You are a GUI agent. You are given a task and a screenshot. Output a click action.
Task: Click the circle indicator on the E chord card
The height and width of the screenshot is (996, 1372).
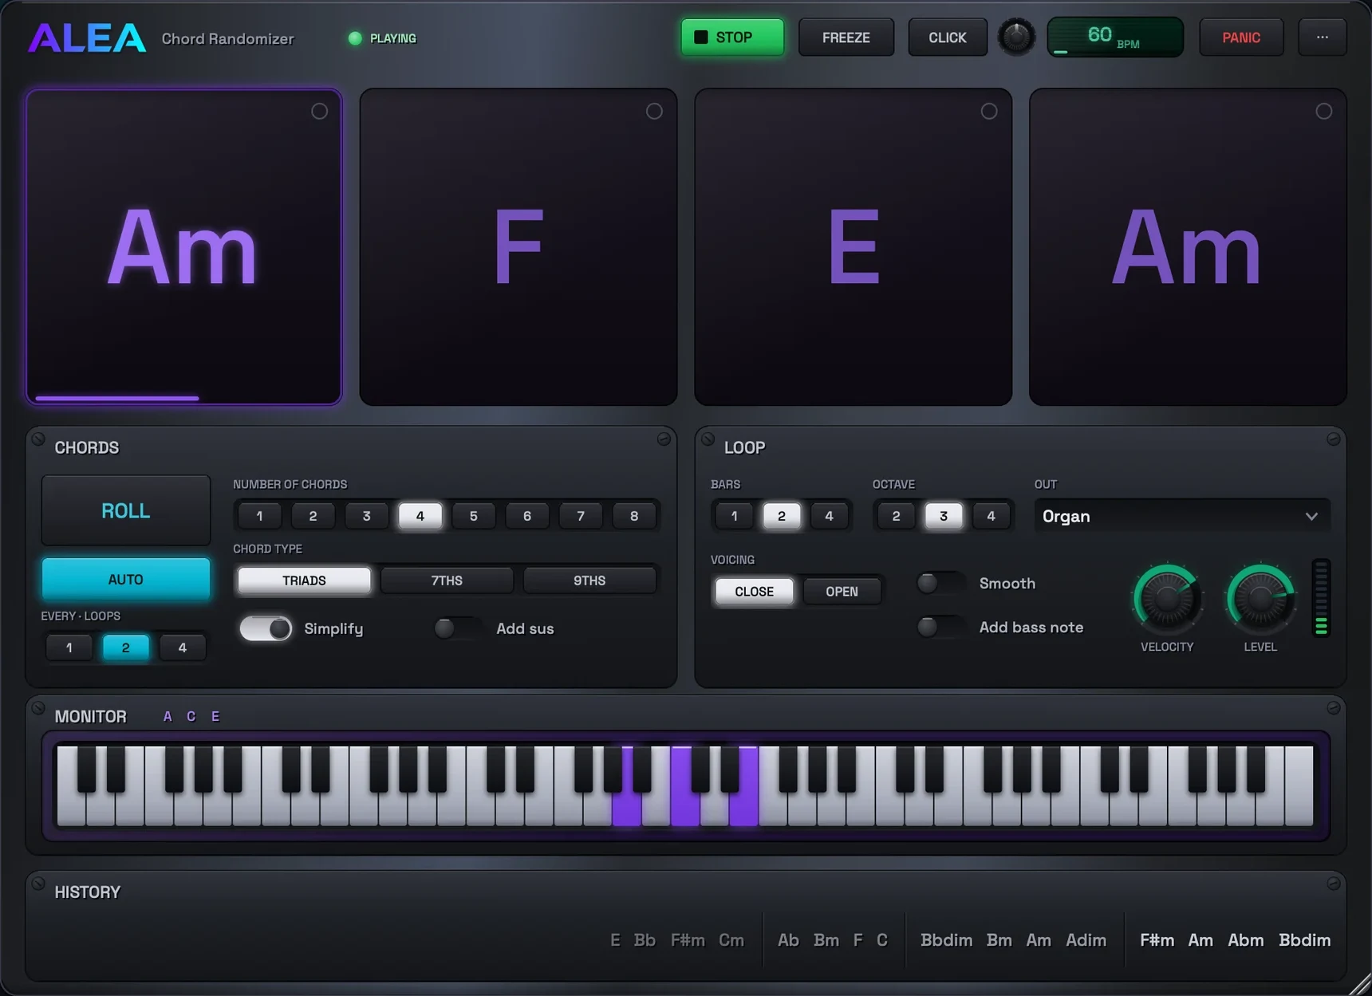(x=989, y=112)
